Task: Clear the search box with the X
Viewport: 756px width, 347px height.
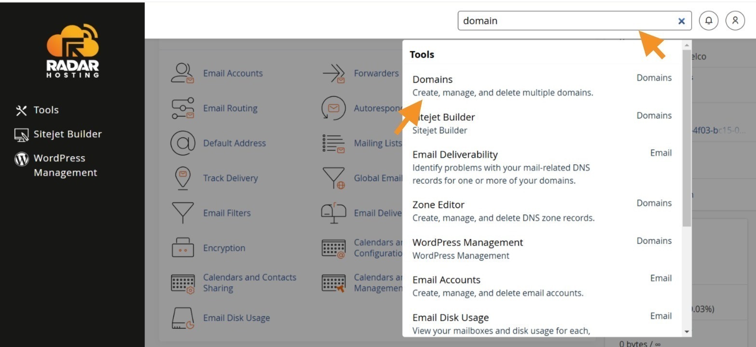Action: pyautogui.click(x=681, y=21)
